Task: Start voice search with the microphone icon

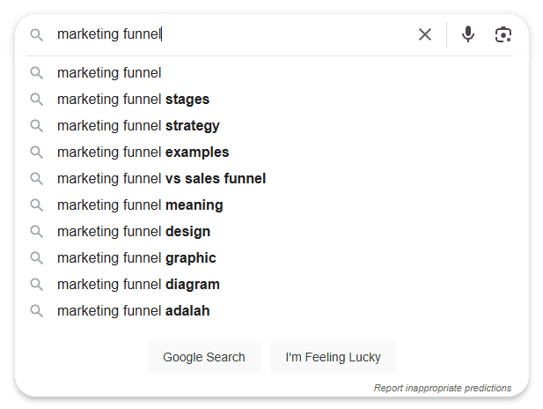Action: click(468, 34)
